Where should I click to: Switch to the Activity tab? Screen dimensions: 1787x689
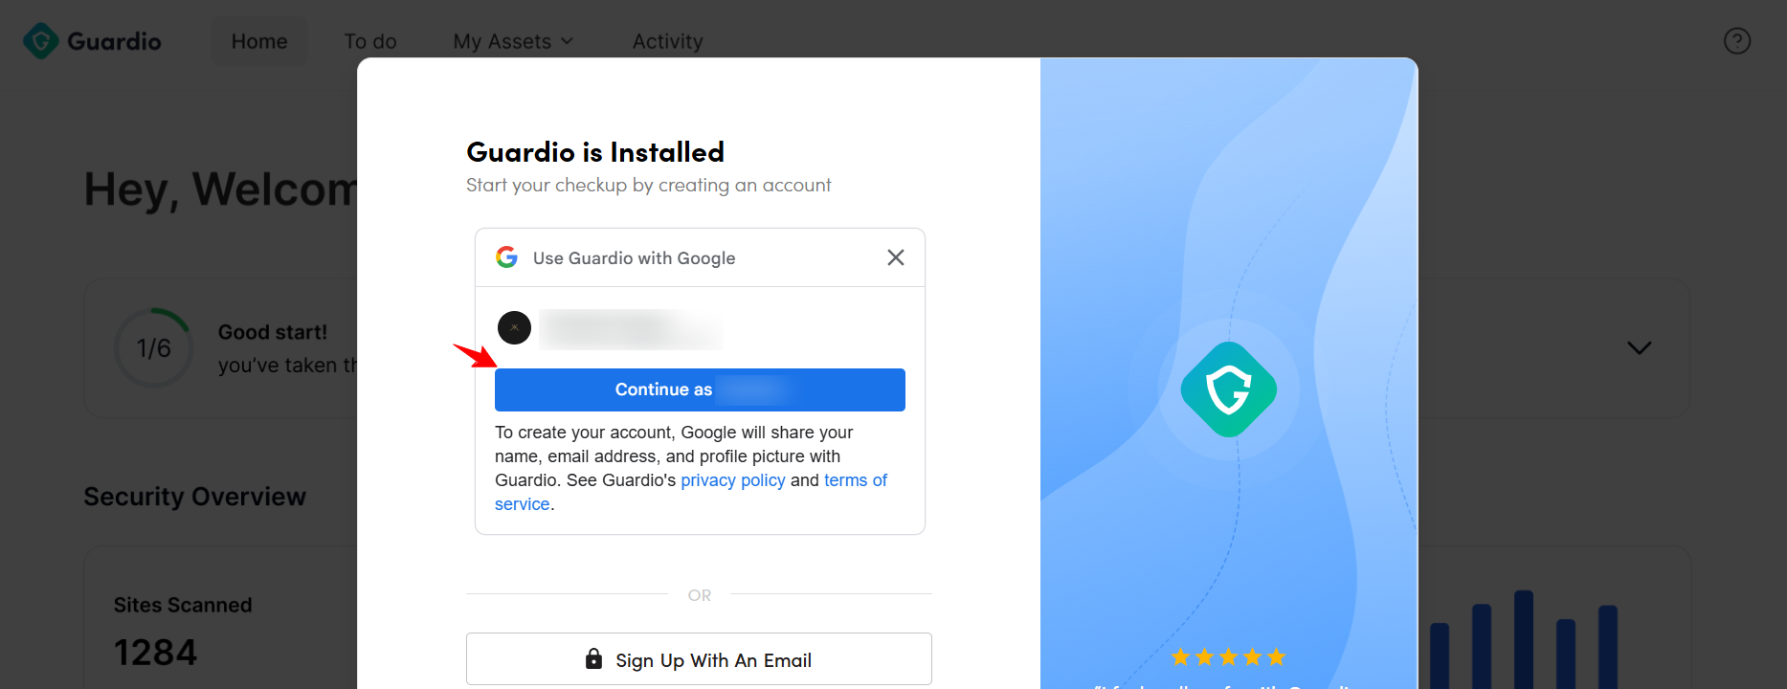[668, 41]
